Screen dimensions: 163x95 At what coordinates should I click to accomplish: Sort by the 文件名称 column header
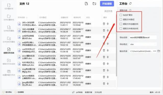click(22, 17)
